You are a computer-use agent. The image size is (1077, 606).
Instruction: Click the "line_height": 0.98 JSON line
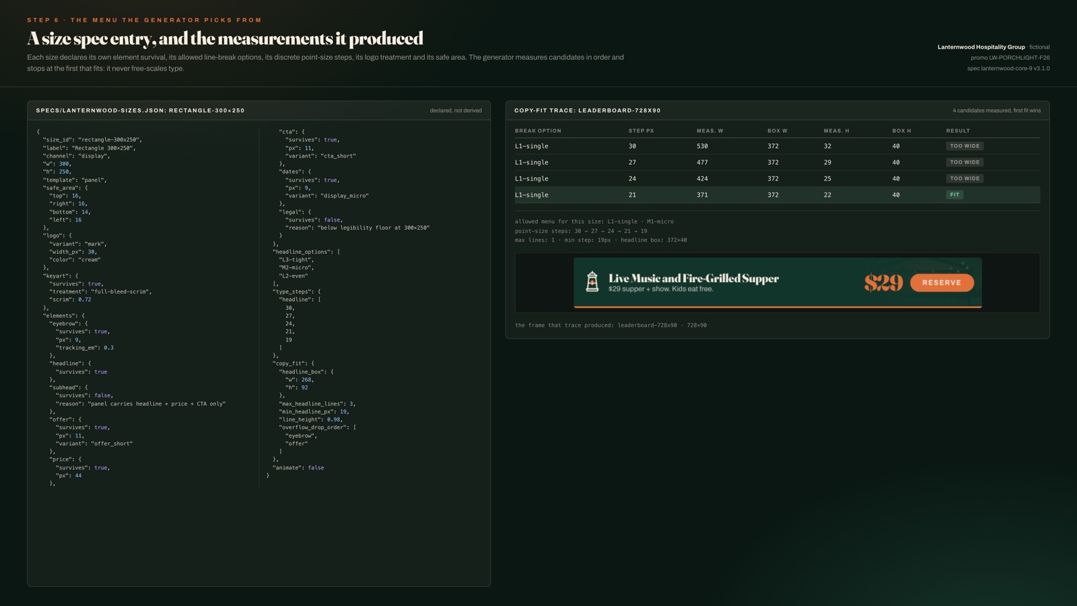pos(311,419)
